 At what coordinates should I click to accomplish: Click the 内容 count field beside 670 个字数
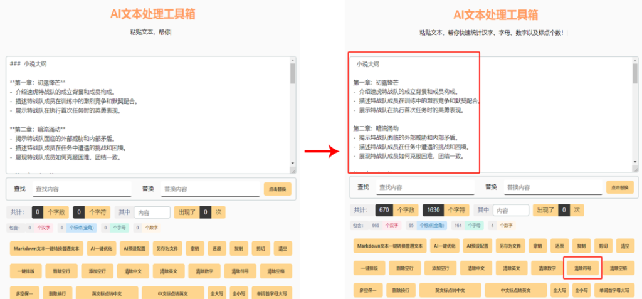510,210
